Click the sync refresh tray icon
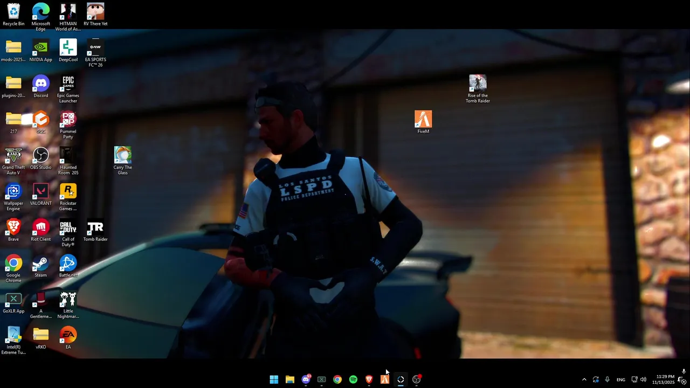Screen dimensions: 690x388 click(596, 379)
